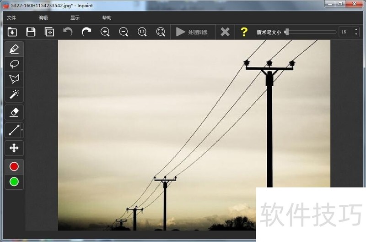Select the guide Line tool
366x242 pixels.
coord(13,130)
